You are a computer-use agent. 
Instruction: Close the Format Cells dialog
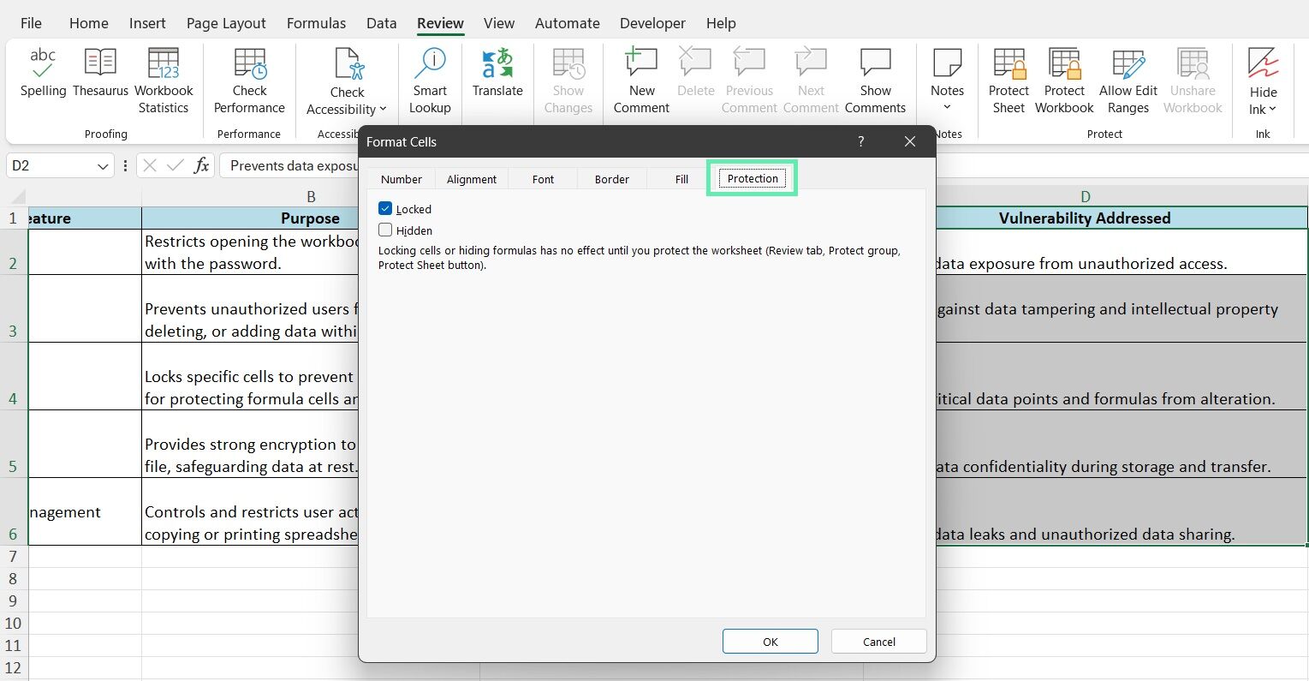coord(910,141)
